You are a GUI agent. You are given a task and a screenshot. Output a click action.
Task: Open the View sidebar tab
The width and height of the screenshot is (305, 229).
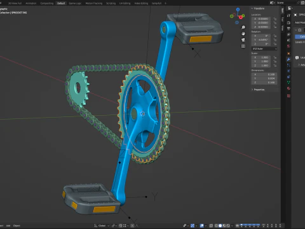[x=283, y=28]
